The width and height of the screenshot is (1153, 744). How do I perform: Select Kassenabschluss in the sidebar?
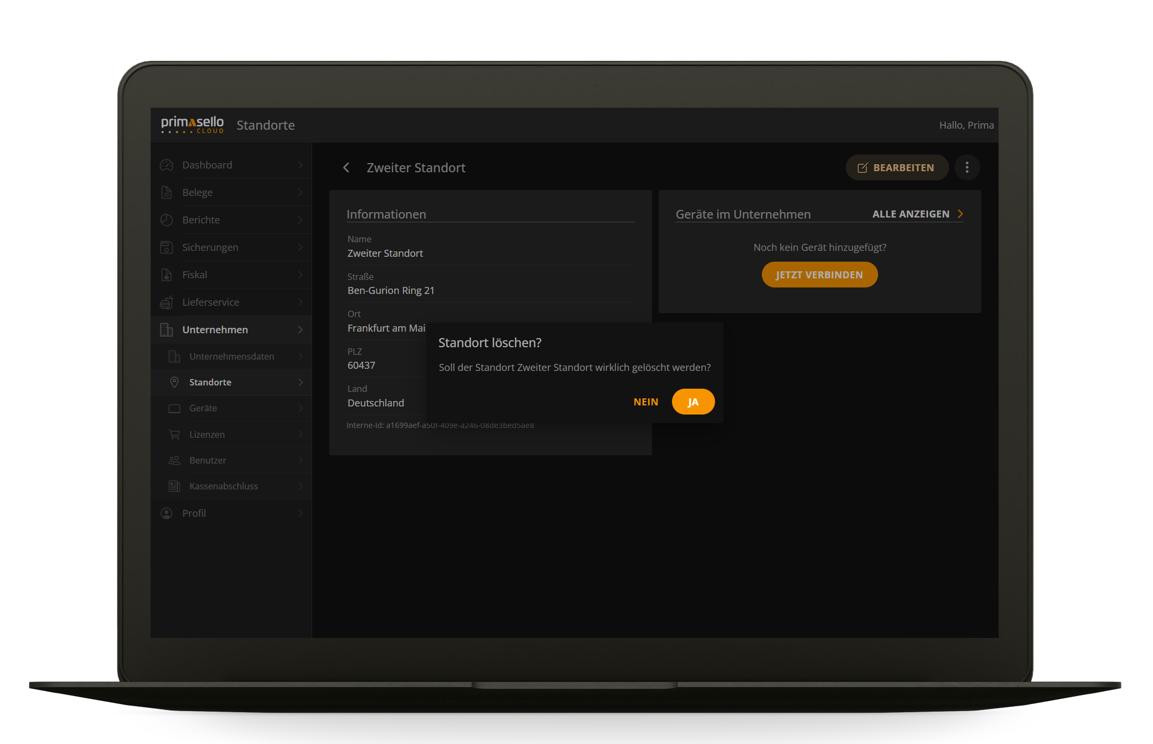point(223,486)
